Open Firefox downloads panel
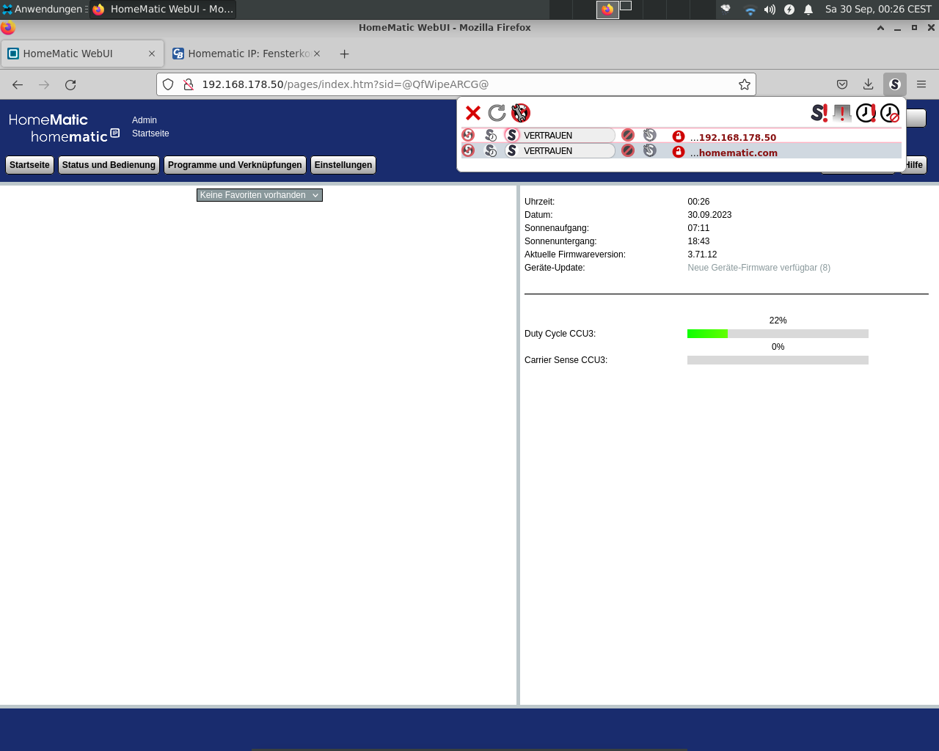This screenshot has width=939, height=751. point(869,84)
